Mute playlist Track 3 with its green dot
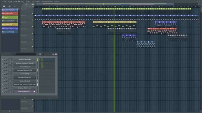202x113 pixels. tap(33, 27)
